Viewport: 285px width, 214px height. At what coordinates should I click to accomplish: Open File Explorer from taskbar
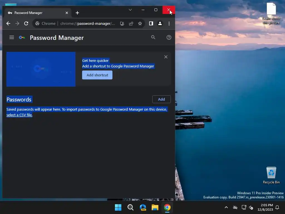click(155, 207)
